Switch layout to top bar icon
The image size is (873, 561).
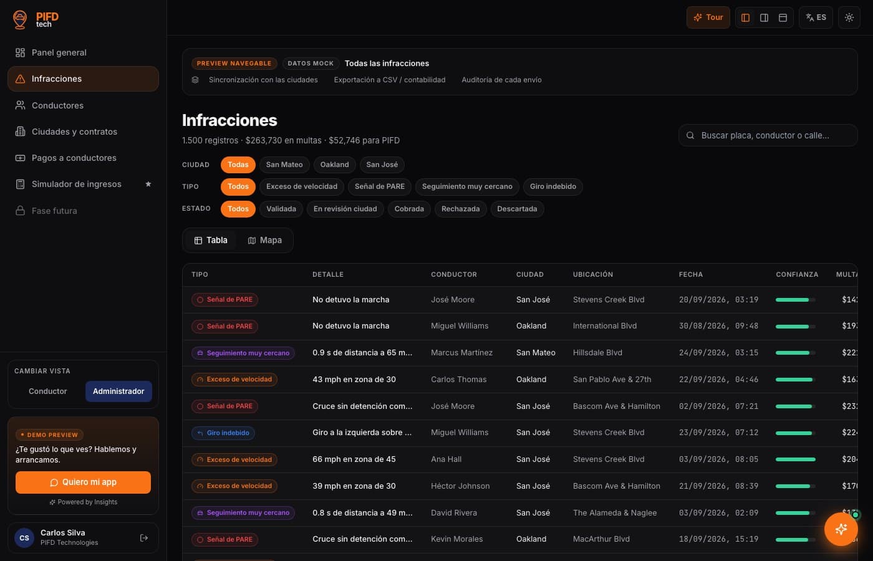pos(783,17)
